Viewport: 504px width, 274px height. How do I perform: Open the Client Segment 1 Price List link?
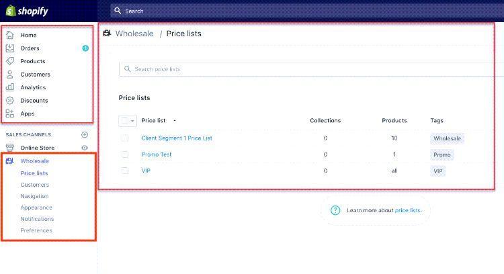pyautogui.click(x=177, y=138)
